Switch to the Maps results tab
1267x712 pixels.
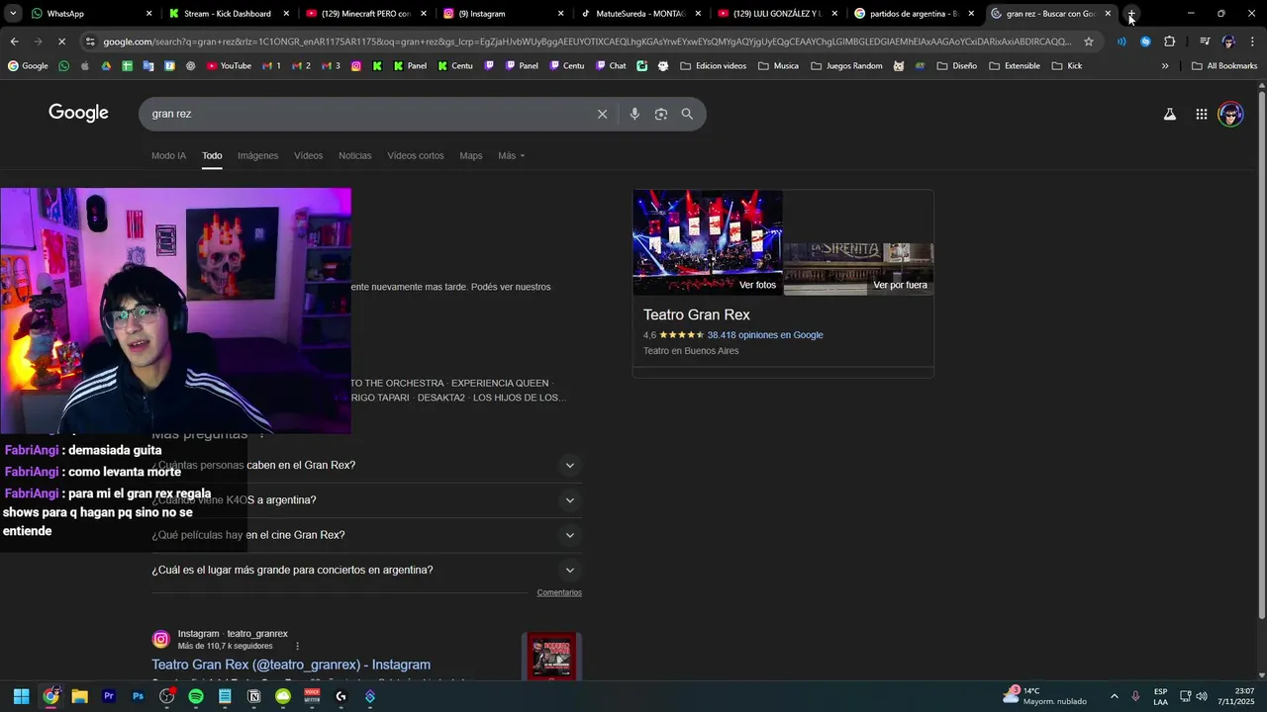pyautogui.click(x=470, y=155)
